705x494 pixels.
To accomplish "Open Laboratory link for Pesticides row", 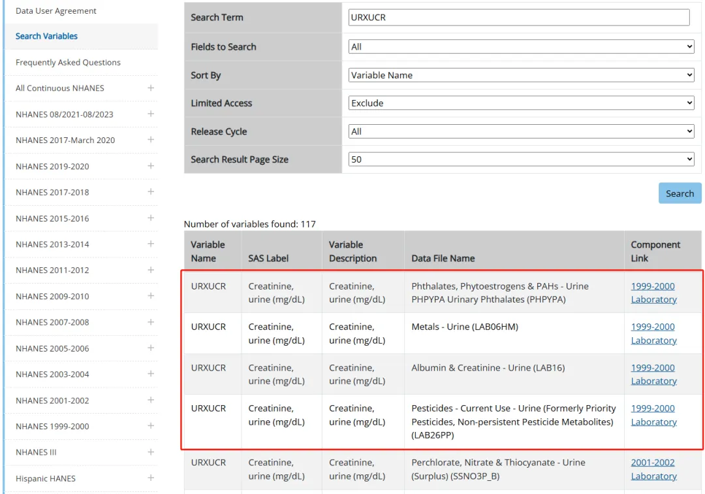I will [653, 421].
